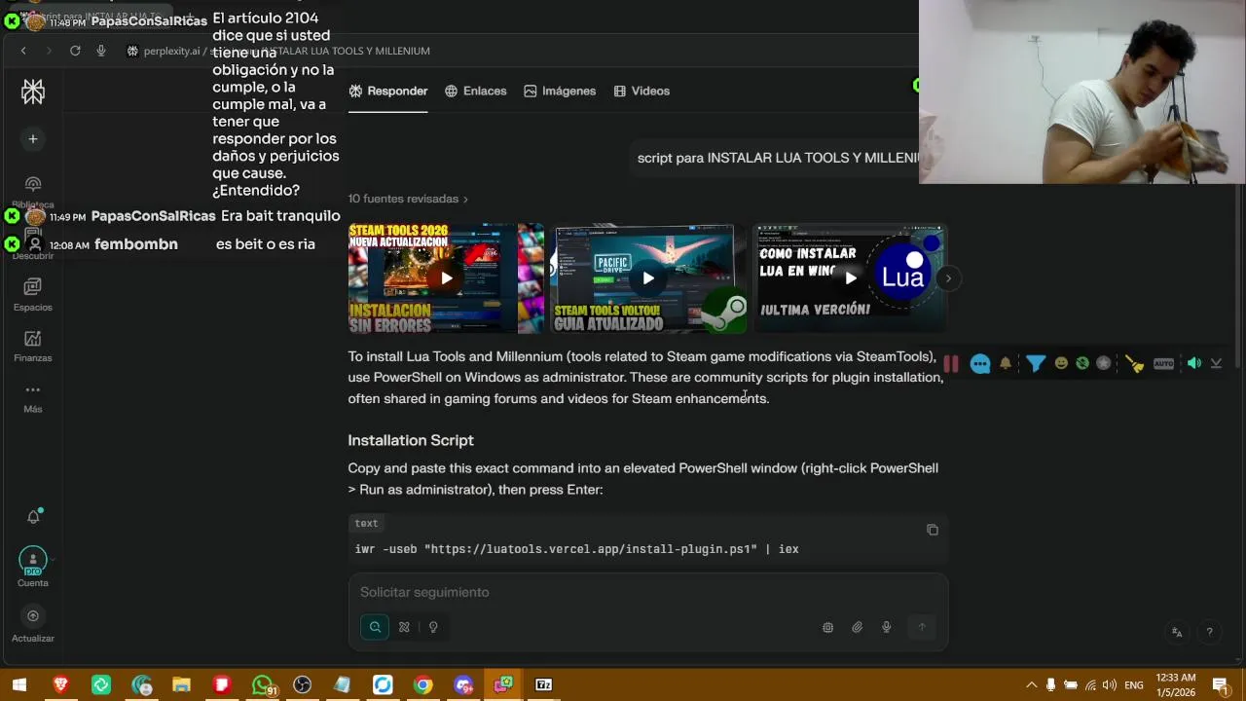Open the help question mark button
Viewport: 1246px width, 701px height.
(1209, 632)
